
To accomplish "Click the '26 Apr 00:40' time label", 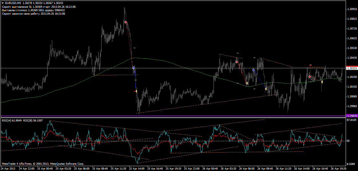I will (x=210, y=169).
